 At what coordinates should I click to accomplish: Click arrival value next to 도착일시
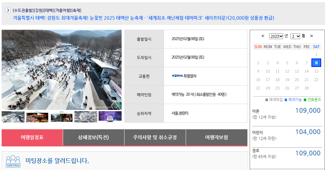click(188, 57)
